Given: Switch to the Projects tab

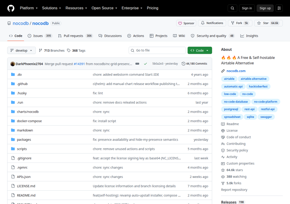Looking at the screenshot, I should tap(159, 36).
